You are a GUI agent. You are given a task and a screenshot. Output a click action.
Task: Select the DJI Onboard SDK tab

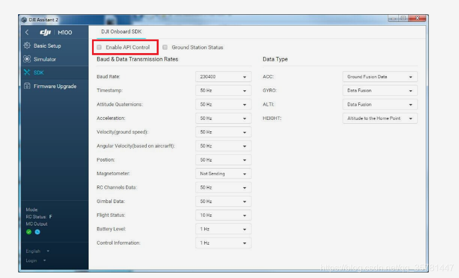(x=121, y=32)
